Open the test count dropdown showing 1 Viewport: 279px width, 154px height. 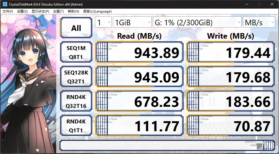[103, 23]
